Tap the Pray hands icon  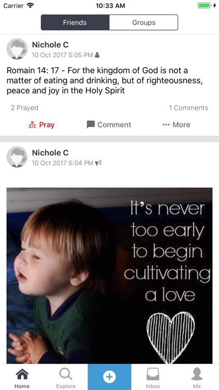[32, 125]
